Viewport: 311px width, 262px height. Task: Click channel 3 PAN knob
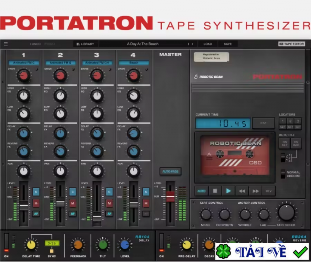pyautogui.click(x=97, y=171)
